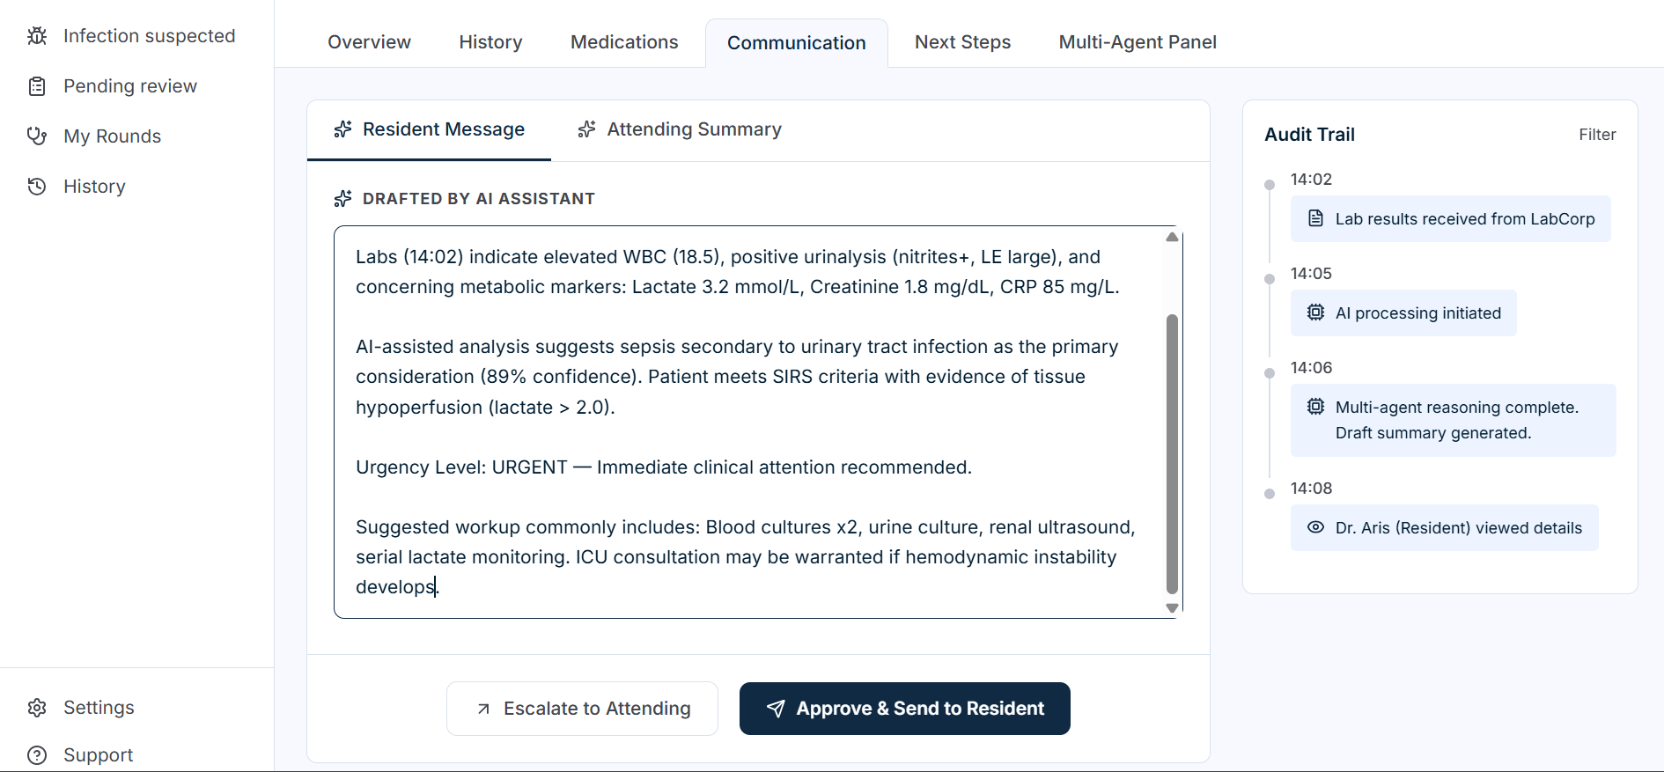Click the eye icon in Dr. Aris entry
The image size is (1664, 772).
[x=1315, y=527]
